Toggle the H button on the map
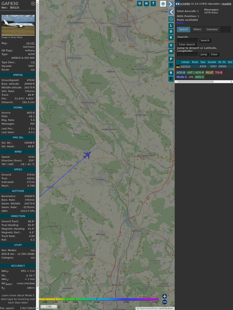 tap(146, 3)
